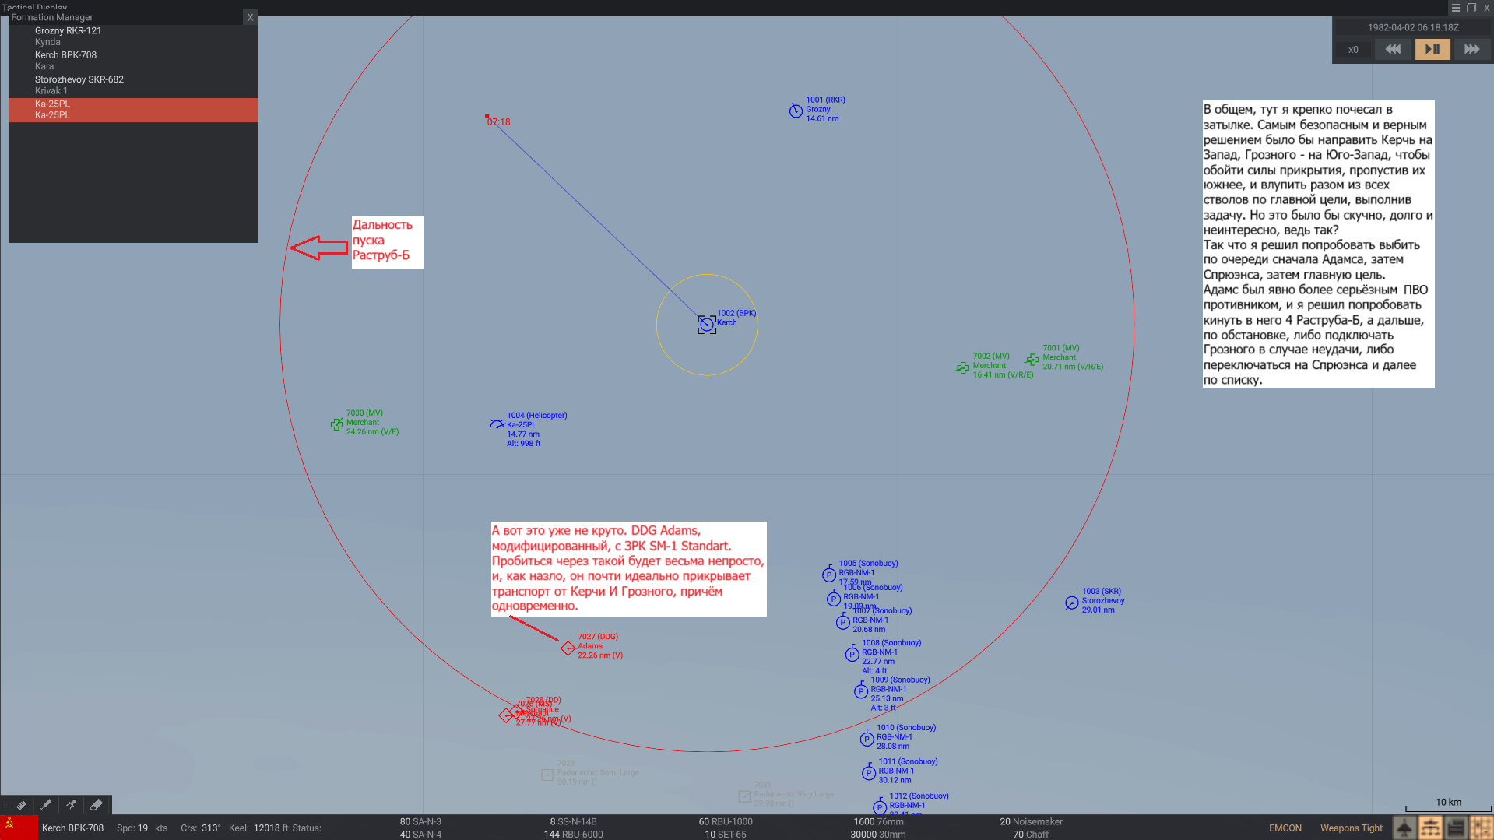Click the Chaff count
1494x840 pixels.
pos(1031,835)
